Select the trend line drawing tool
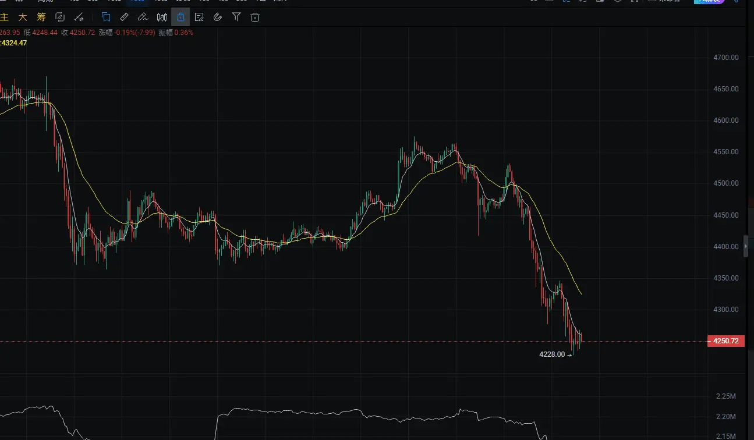The image size is (754, 440). [79, 17]
